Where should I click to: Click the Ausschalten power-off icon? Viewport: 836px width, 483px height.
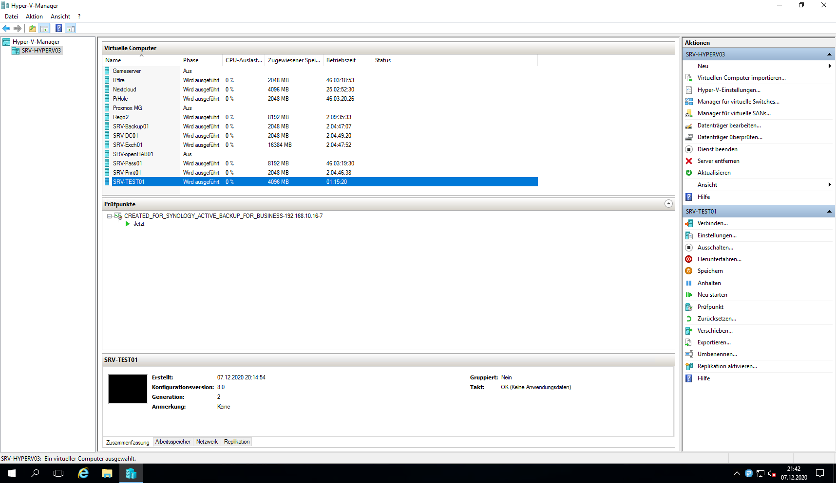click(x=689, y=248)
